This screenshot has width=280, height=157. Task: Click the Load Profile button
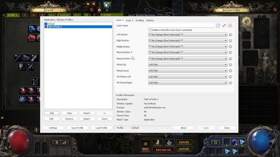pos(101,128)
